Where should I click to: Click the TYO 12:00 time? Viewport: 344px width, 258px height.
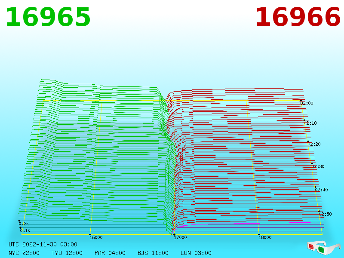click(67, 253)
